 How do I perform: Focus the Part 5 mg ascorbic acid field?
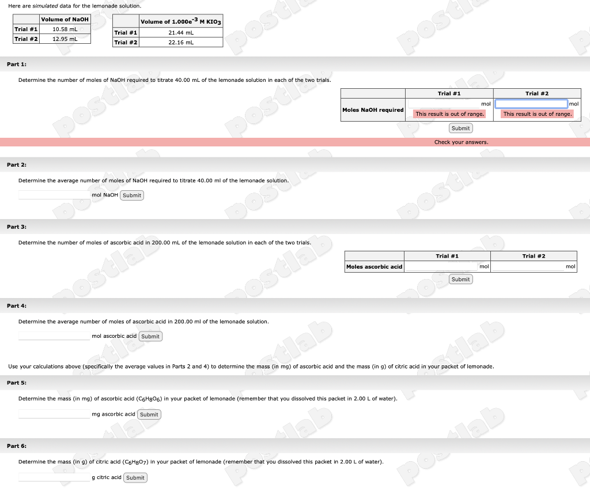click(x=54, y=414)
